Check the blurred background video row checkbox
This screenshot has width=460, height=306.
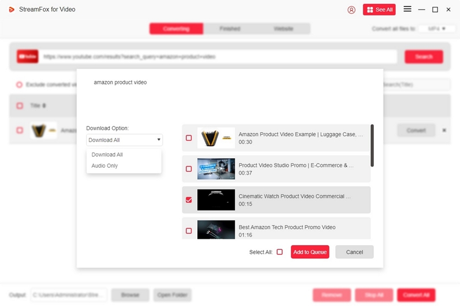click(20, 130)
